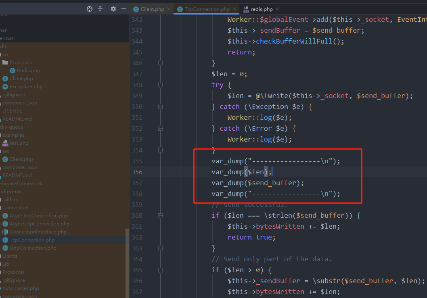Select test.php under examples

click(x=19, y=143)
